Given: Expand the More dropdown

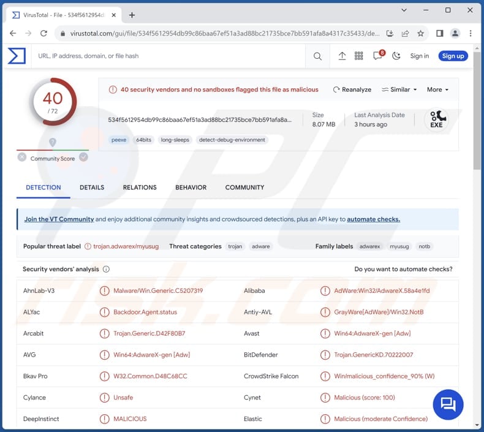Looking at the screenshot, I should (437, 89).
